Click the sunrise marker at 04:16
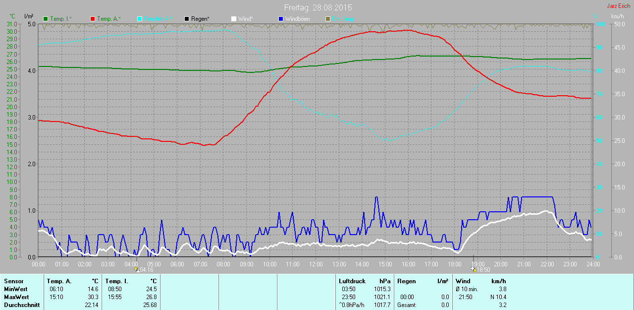 tap(137, 270)
